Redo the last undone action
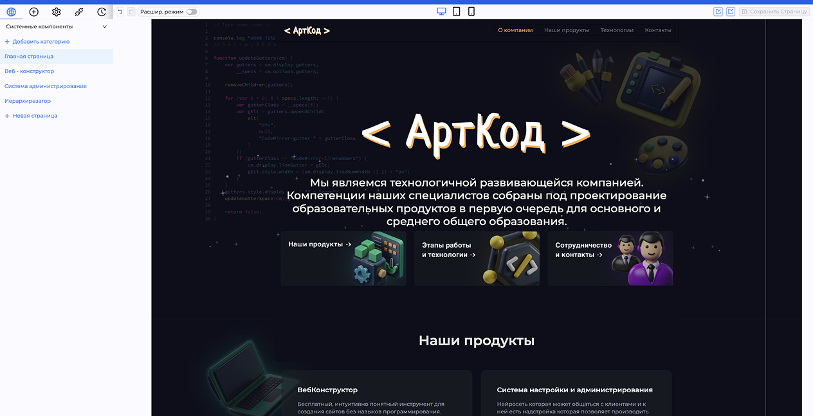Image resolution: width=813 pixels, height=416 pixels. (x=131, y=12)
